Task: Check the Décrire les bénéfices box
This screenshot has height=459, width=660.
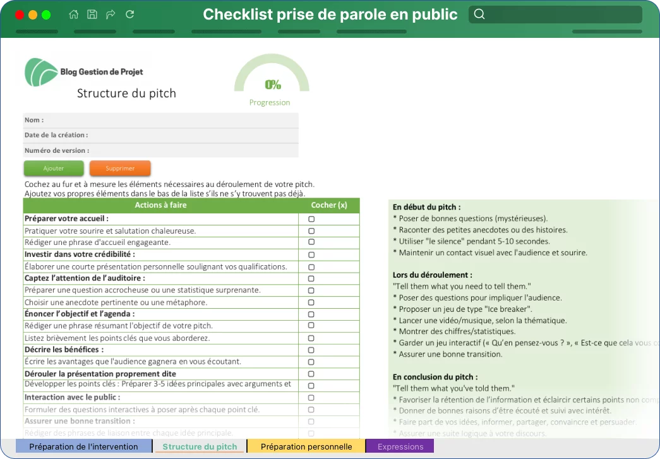Action: [311, 350]
